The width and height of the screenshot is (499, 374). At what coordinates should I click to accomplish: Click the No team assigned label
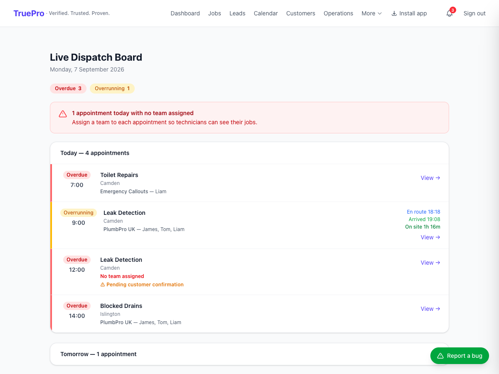122,276
